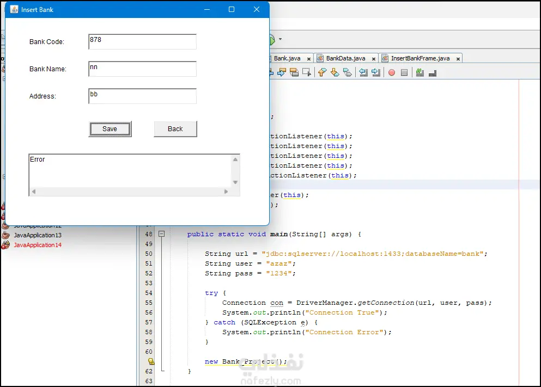Close the Bank.java tab
The height and width of the screenshot is (387, 541).
pos(309,59)
